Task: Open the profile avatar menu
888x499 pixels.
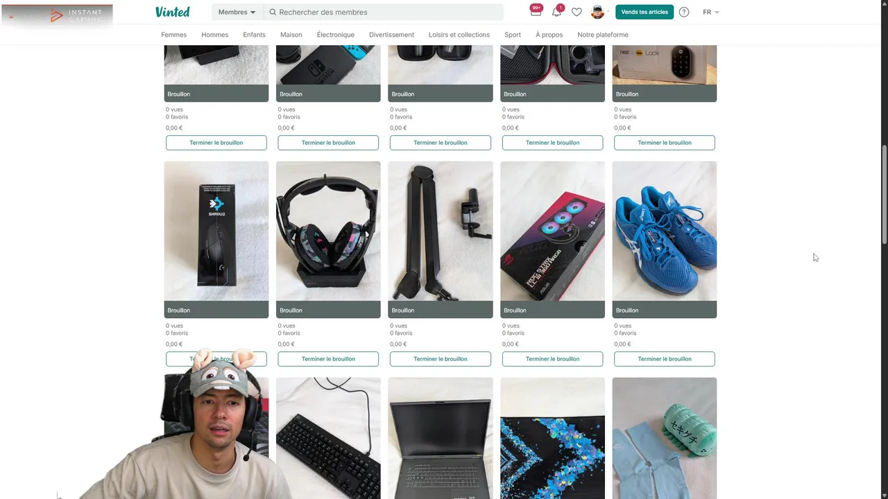Action: click(x=597, y=12)
